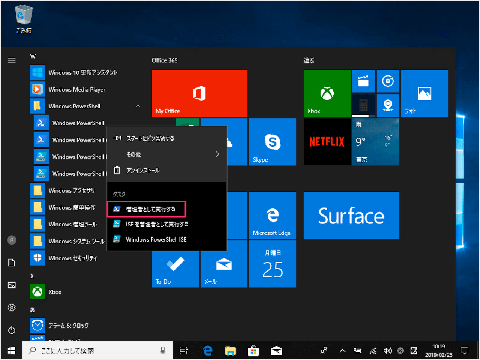Screen dimensions: 480x360
Task: Click the Office 365 group heading
Action: click(x=165, y=60)
